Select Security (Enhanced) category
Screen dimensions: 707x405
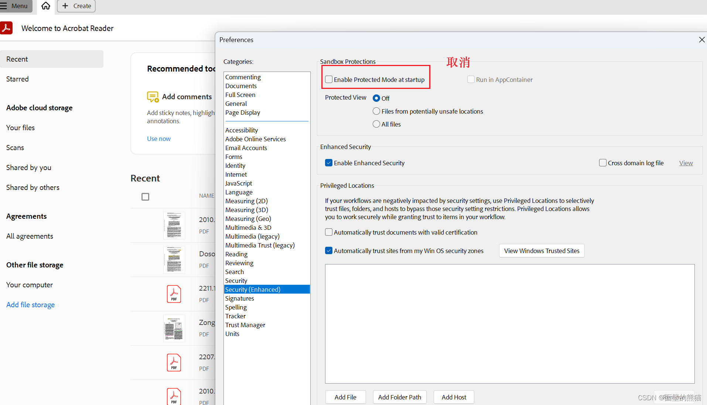[x=267, y=290]
